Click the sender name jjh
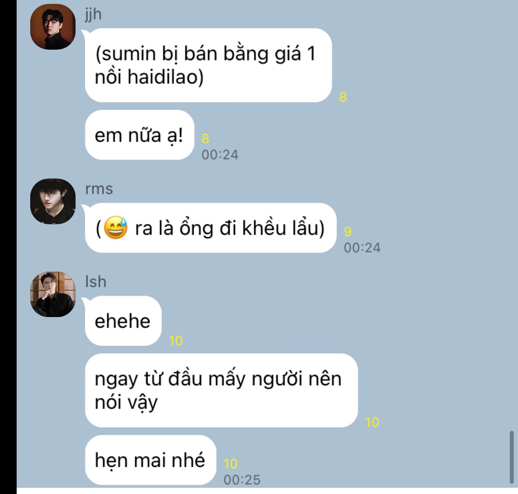518x494 pixels. pos(93,14)
